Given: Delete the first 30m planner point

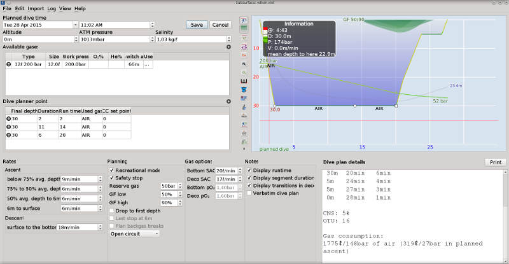Looking at the screenshot, I should click(8, 119).
